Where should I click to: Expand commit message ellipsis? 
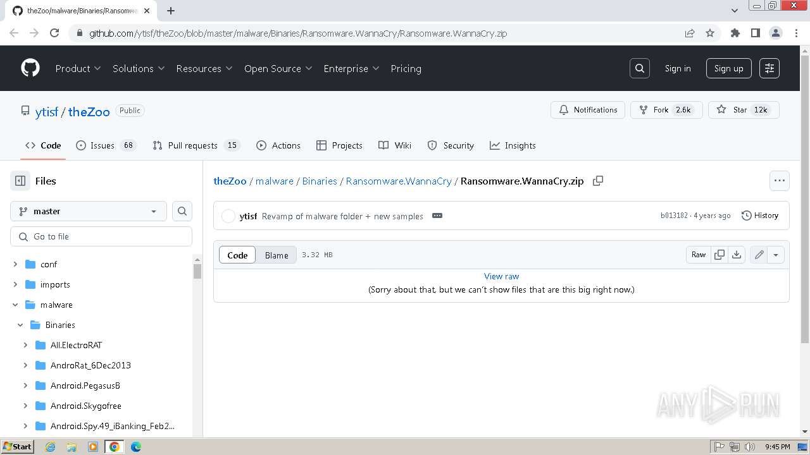437,215
